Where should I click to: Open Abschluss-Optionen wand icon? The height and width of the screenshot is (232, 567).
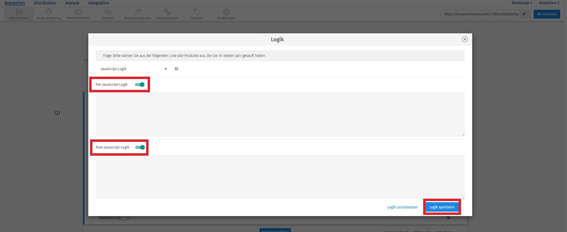tap(137, 12)
